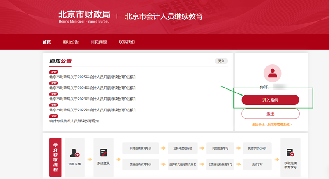
Task: Click the 进入系统 button
Action: click(270, 100)
